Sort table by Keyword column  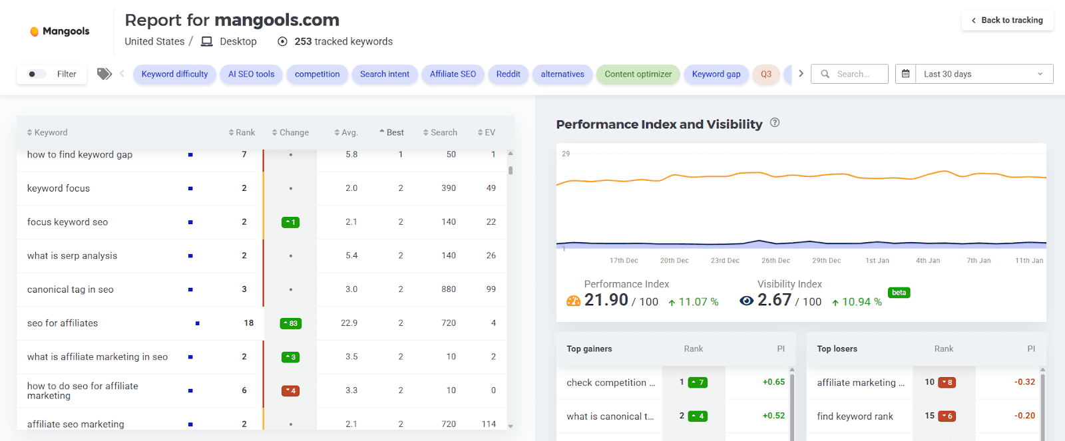tap(47, 132)
